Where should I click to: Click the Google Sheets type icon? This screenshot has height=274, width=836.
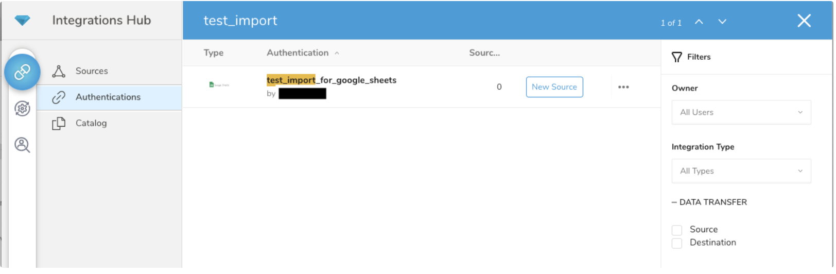point(219,85)
